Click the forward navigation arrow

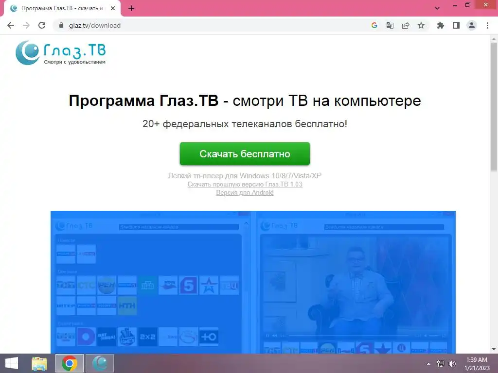click(26, 25)
